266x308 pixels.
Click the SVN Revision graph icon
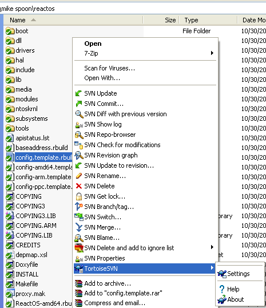79,155
